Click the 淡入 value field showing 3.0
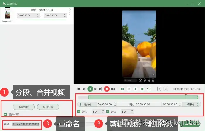205x131 pixels. [97, 111]
